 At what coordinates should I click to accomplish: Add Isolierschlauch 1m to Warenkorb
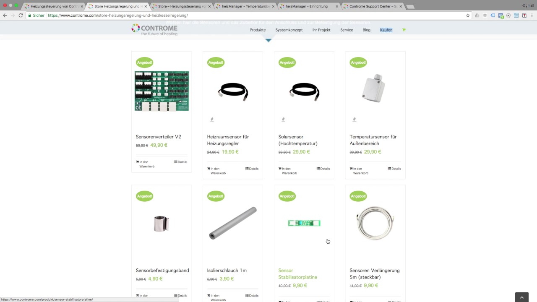pos(216,298)
